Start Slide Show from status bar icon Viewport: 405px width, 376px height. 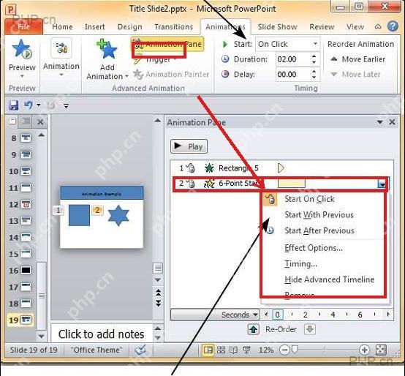pos(246,350)
